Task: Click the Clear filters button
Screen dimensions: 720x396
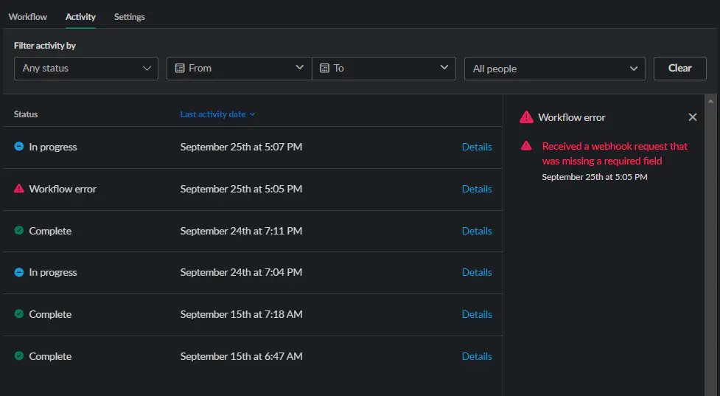Action: 679,69
